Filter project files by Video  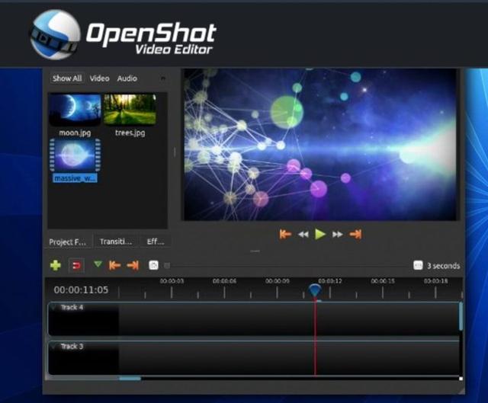pyautogui.click(x=100, y=78)
